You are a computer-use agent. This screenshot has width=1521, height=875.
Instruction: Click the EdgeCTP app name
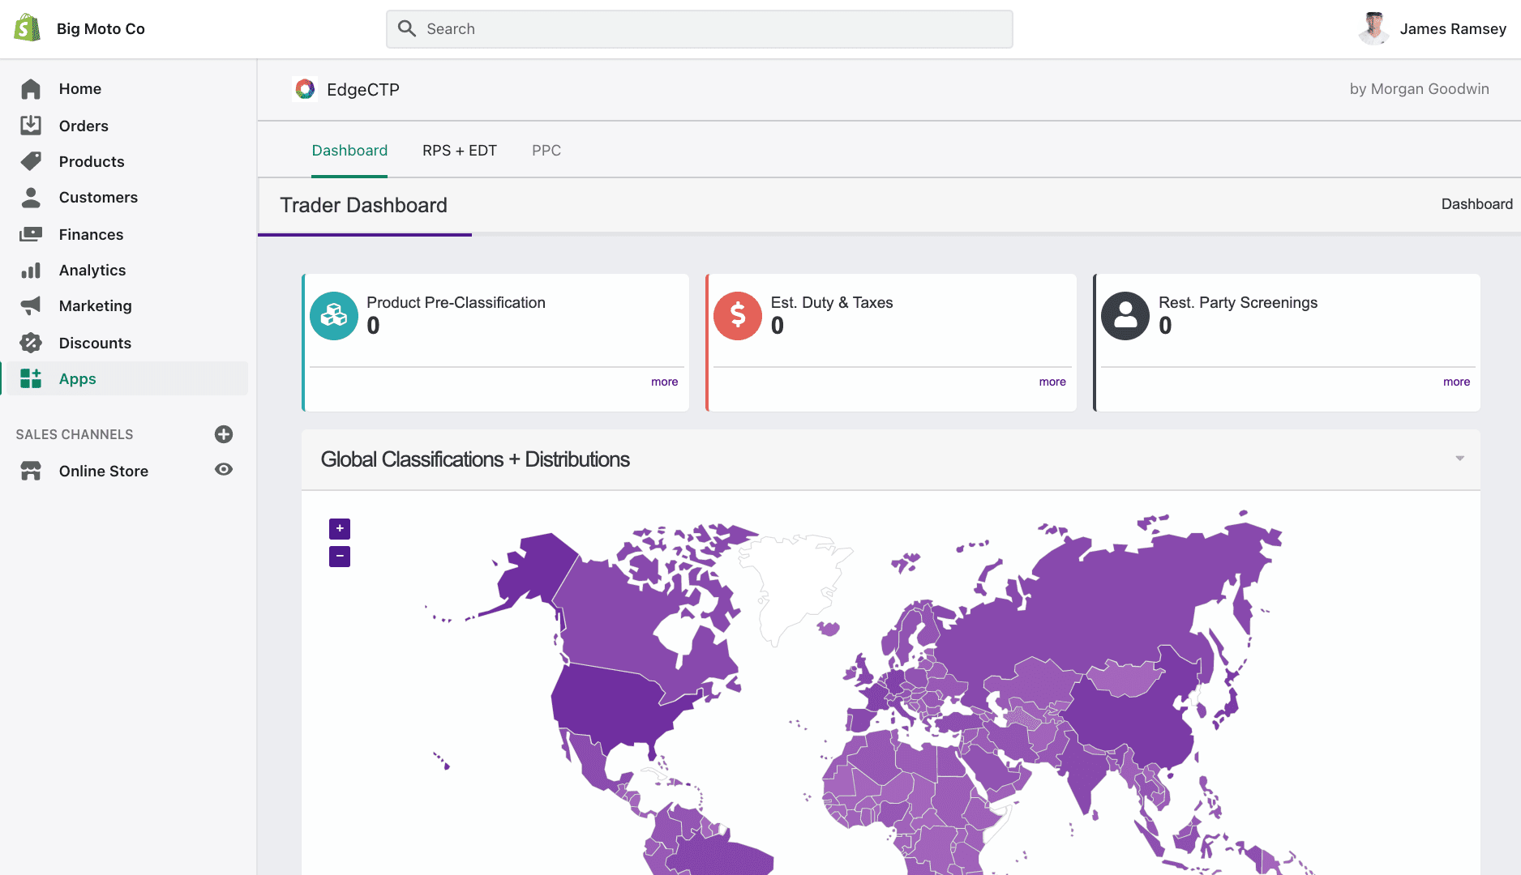pos(363,90)
